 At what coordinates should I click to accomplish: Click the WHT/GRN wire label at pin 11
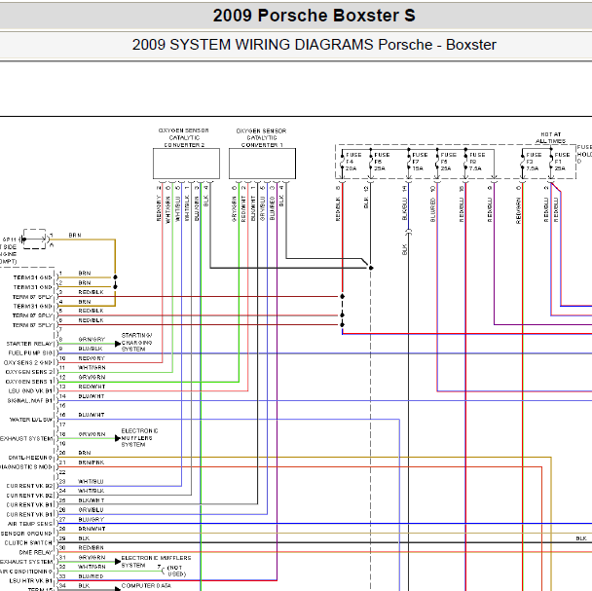point(92,367)
